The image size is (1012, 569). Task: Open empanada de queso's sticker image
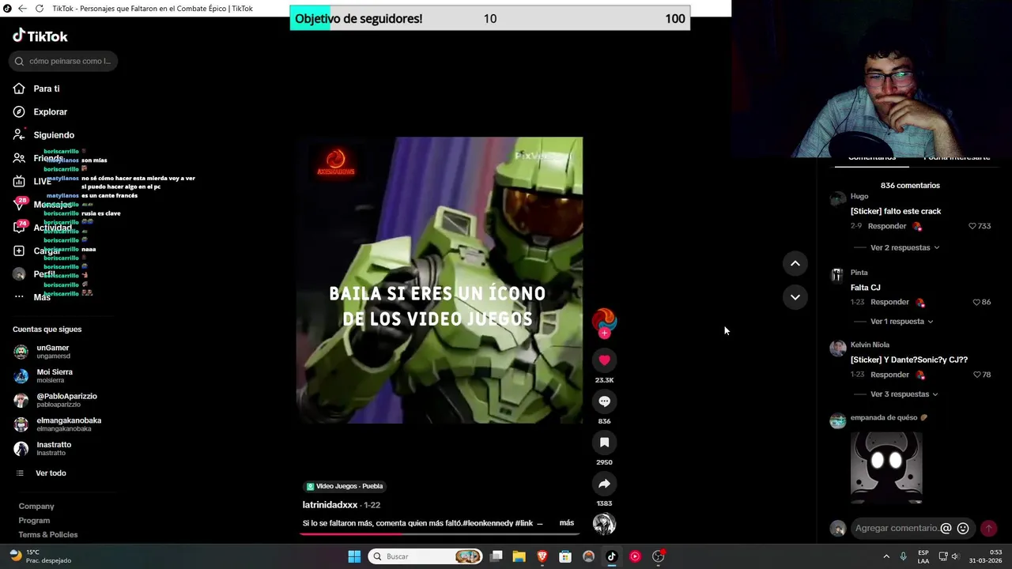886,466
